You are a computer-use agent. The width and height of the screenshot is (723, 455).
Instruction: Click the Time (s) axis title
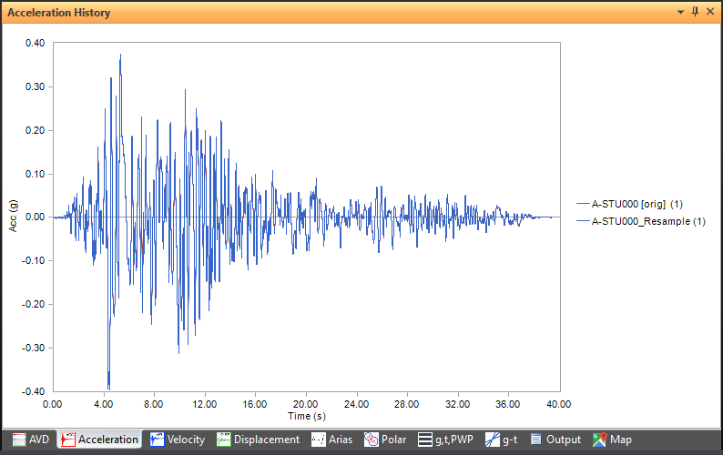click(x=306, y=416)
